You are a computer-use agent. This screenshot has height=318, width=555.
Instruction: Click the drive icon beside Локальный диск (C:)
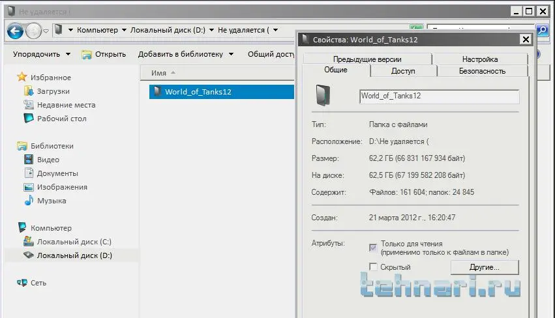coord(29,241)
